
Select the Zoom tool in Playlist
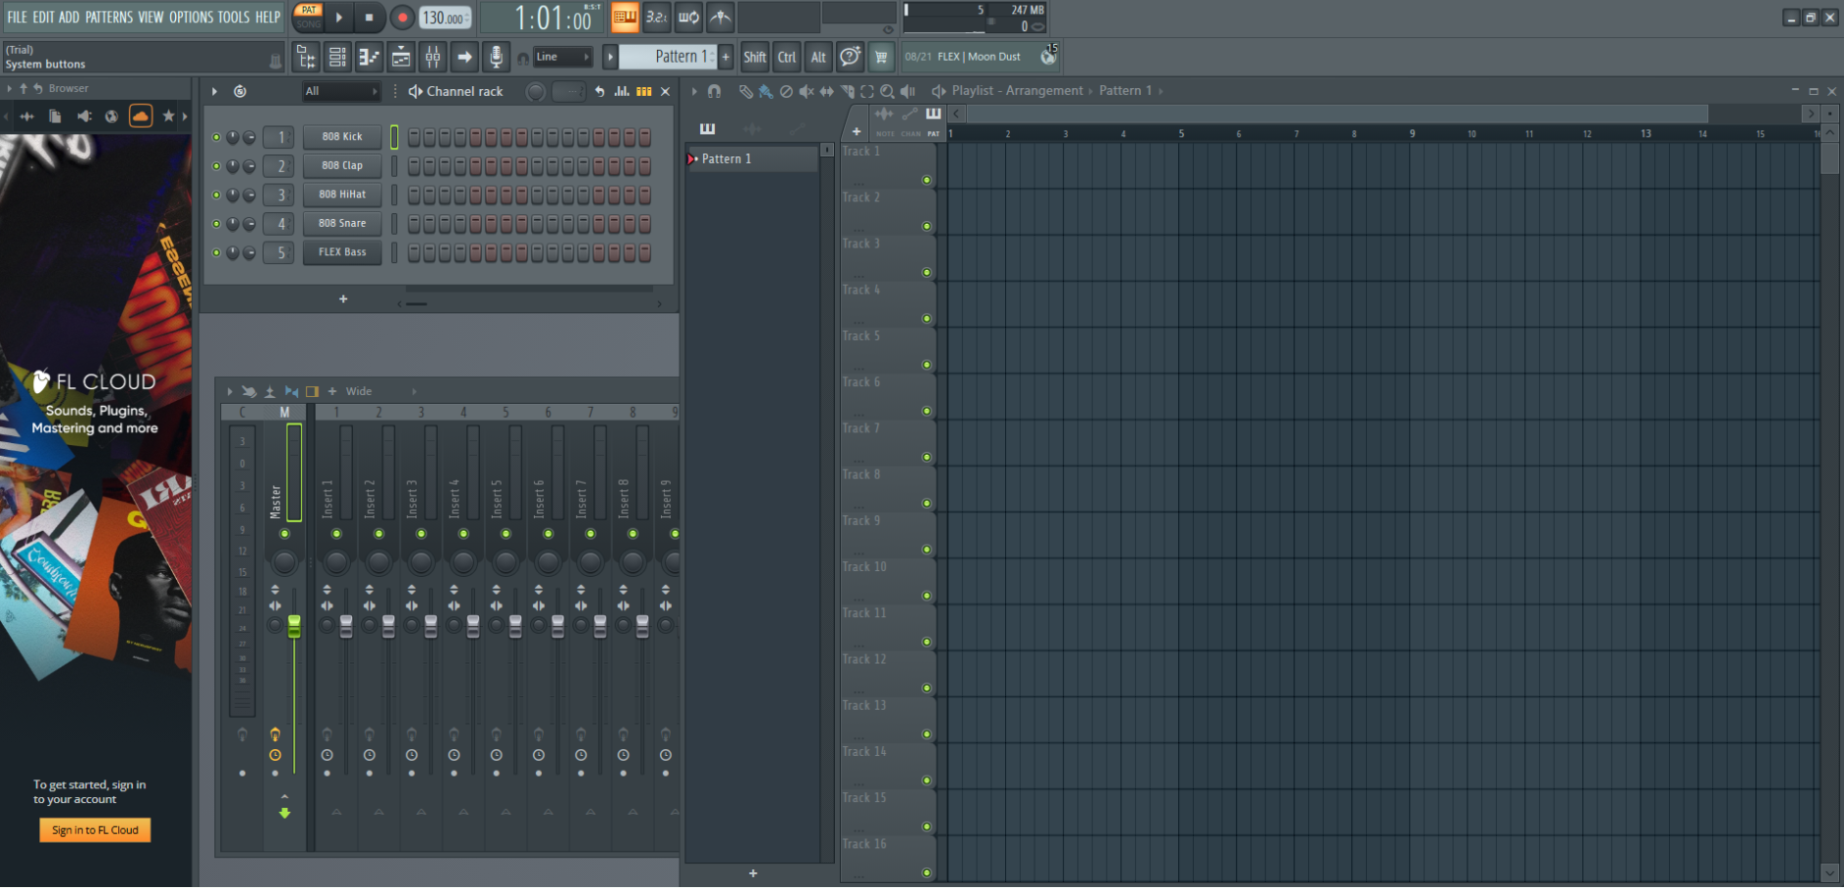click(x=887, y=91)
